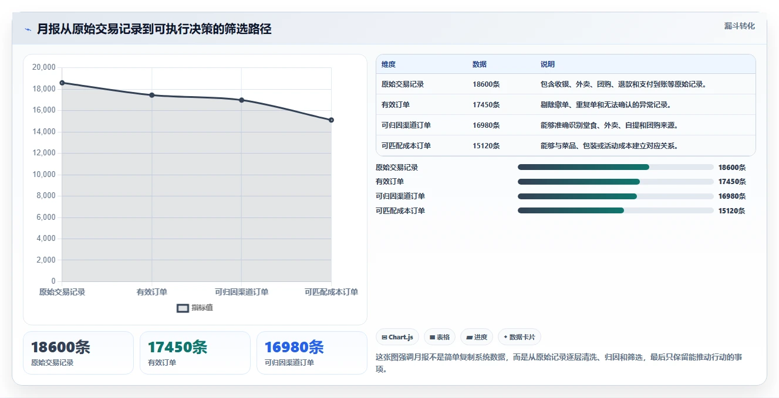Click the 数据 column header
The height and width of the screenshot is (398, 779).
click(x=480, y=64)
